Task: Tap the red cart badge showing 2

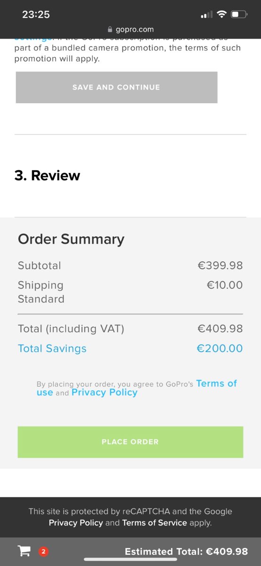Action: [43, 551]
